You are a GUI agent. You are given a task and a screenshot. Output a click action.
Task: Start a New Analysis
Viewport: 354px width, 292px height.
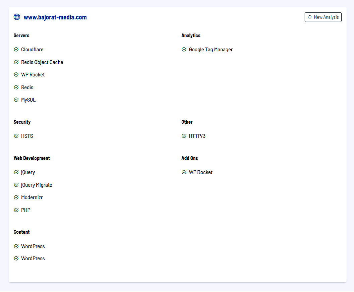pyautogui.click(x=323, y=17)
